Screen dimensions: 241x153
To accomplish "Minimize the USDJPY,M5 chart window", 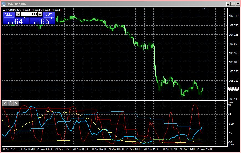I will tap(228, 4).
